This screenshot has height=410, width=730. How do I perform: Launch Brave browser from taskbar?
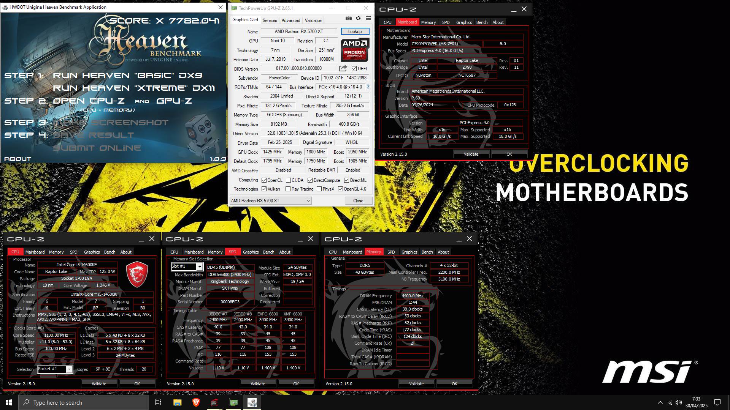[196, 402]
